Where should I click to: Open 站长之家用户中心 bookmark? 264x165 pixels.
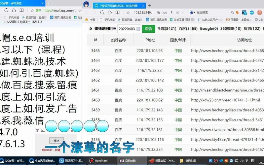210,20
